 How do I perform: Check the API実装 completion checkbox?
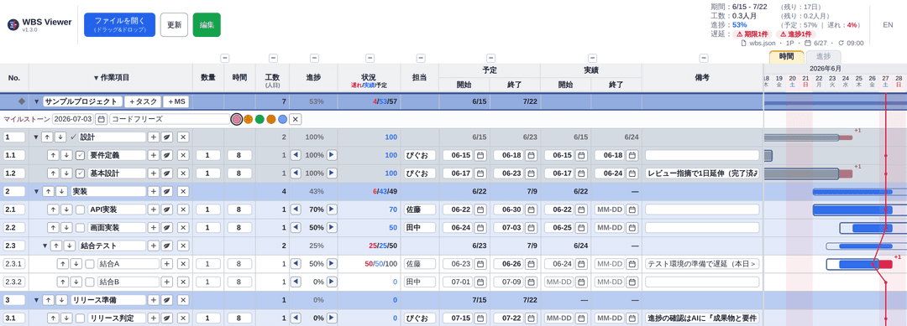81,210
